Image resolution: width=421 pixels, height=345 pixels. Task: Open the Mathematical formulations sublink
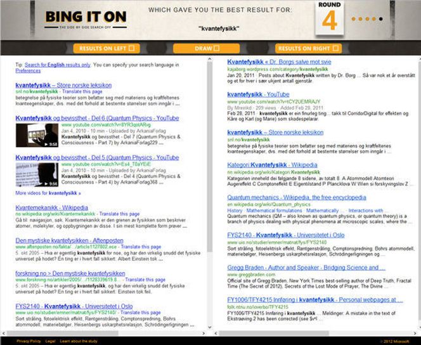274,211
